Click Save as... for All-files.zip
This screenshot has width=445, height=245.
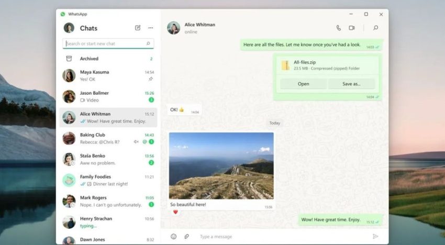tap(351, 84)
